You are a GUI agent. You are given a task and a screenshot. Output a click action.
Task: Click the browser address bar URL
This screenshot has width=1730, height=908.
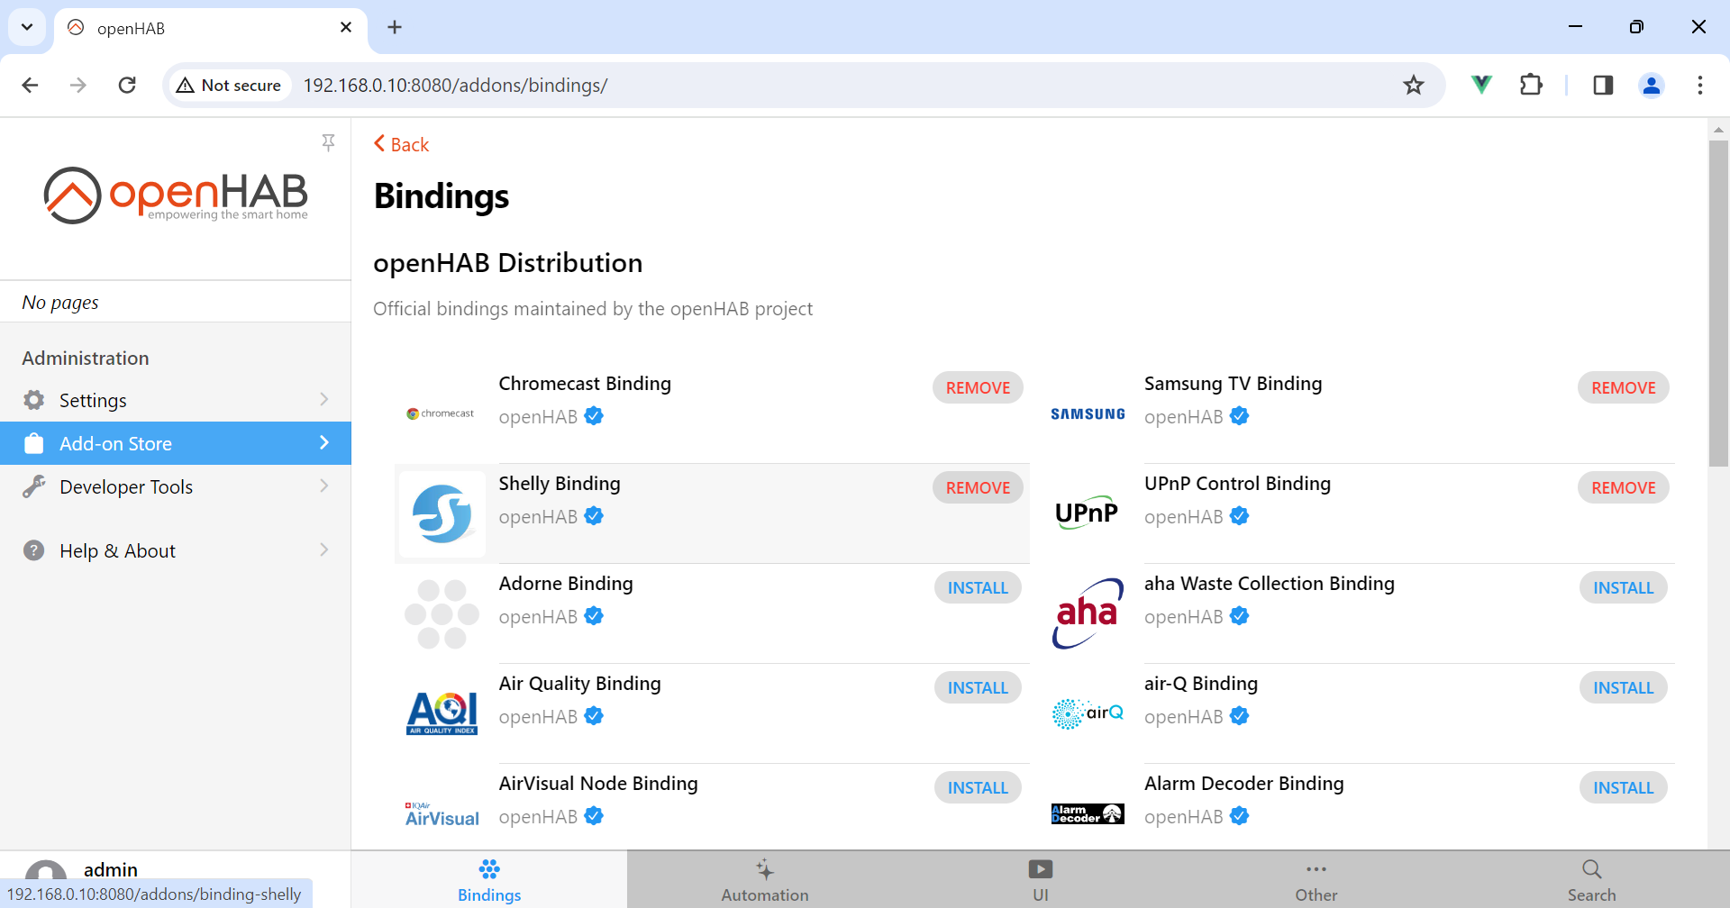455,85
